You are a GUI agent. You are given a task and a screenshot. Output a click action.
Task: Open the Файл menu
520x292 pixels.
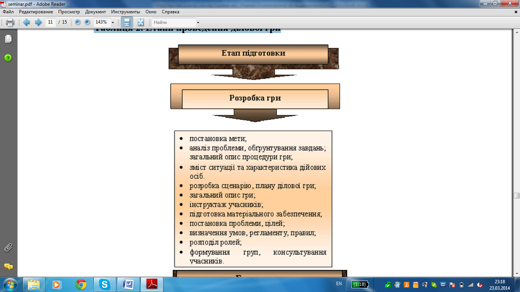pyautogui.click(x=8, y=12)
